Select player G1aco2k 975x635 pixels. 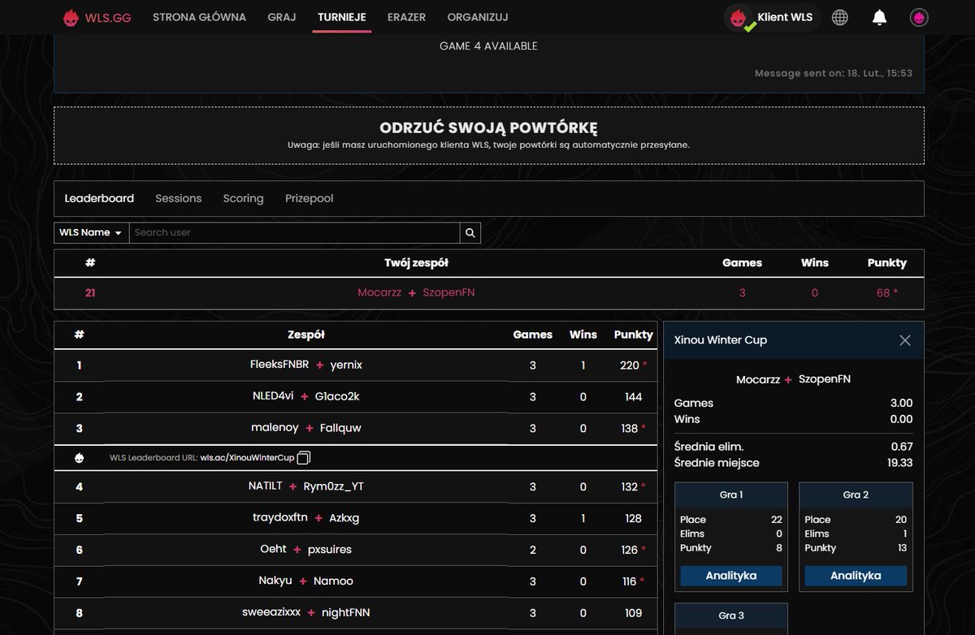click(x=337, y=396)
